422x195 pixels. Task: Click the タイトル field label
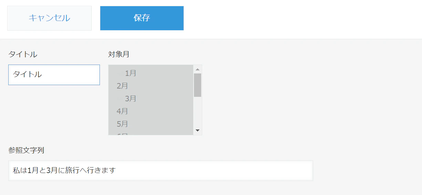click(x=23, y=54)
